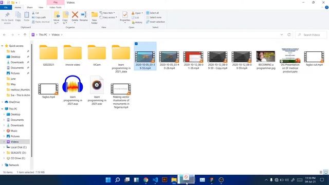Viewport: 329px width, 185px height.
Task: Select Making vector illustrations video file
Action: [x=121, y=96]
